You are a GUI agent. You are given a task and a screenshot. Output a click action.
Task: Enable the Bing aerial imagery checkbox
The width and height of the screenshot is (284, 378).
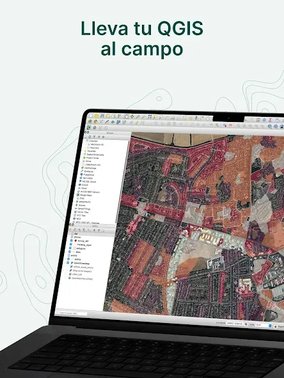(67, 270)
